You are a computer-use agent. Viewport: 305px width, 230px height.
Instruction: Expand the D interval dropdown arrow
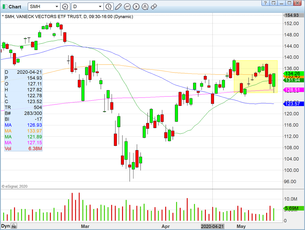click(100, 7)
